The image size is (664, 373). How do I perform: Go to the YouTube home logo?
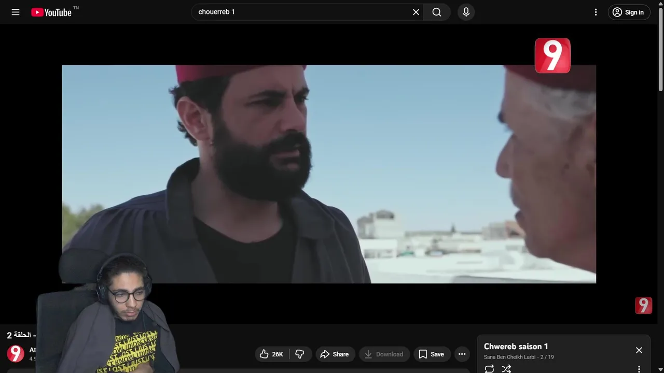point(51,12)
